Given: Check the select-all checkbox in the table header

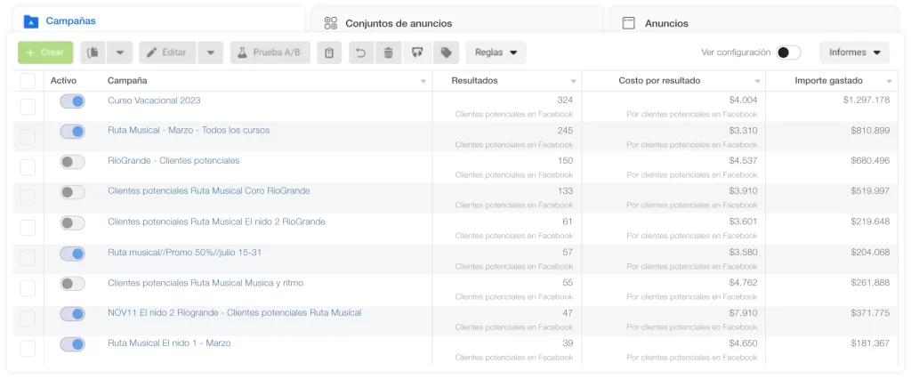Looking at the screenshot, I should 28,81.
